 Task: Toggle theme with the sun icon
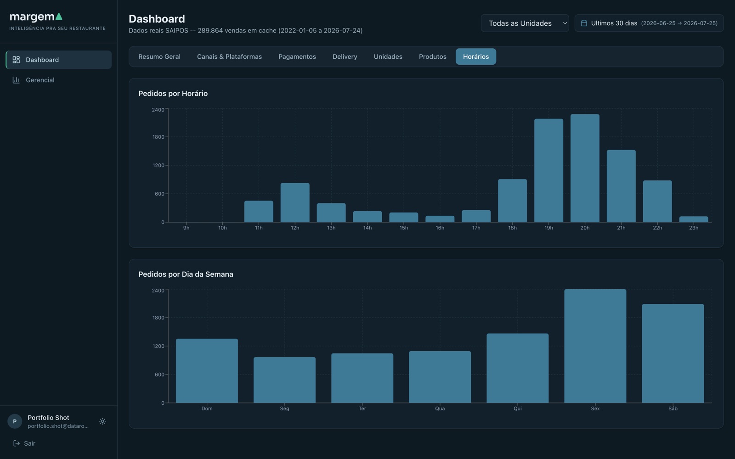(102, 421)
